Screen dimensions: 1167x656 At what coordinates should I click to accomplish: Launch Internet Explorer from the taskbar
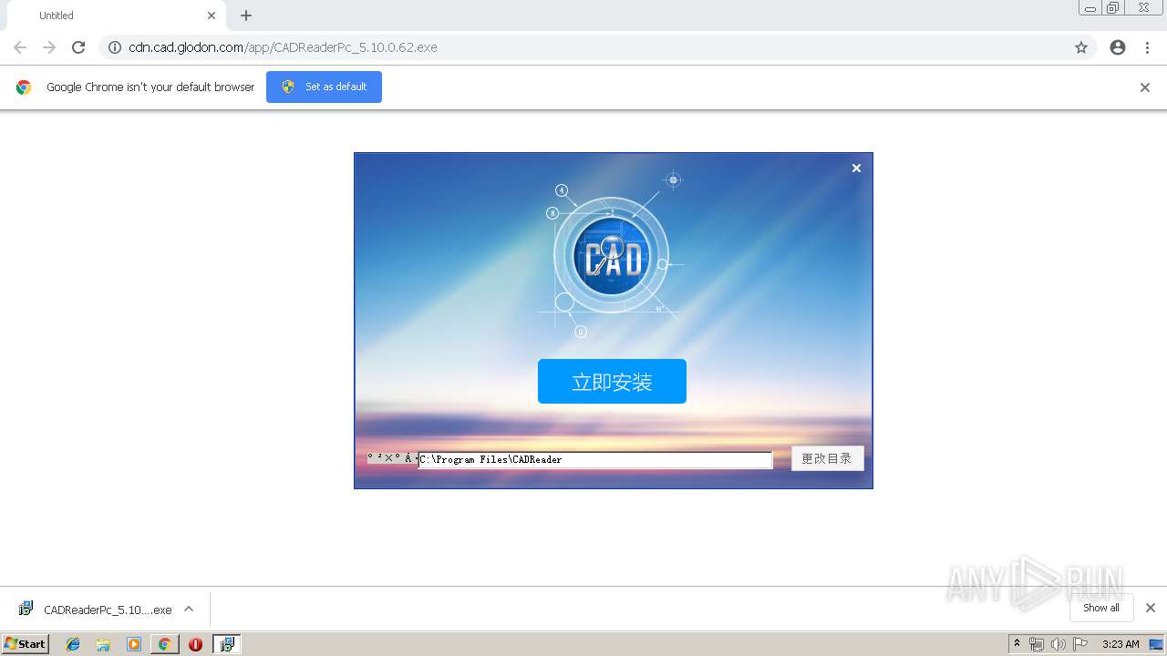[x=73, y=644]
